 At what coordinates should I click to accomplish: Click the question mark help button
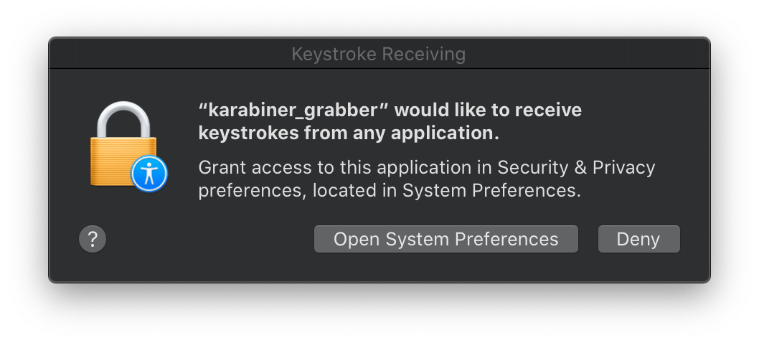pyautogui.click(x=93, y=239)
